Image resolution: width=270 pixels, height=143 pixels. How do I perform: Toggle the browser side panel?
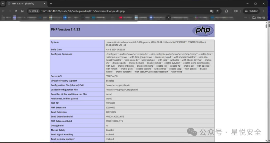click(x=236, y=11)
